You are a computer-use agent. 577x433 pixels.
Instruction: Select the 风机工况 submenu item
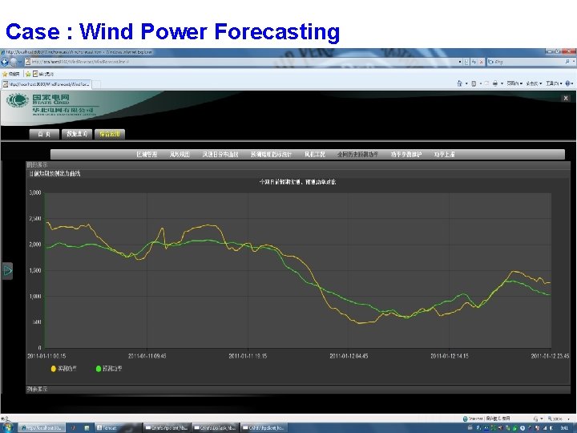(x=315, y=154)
